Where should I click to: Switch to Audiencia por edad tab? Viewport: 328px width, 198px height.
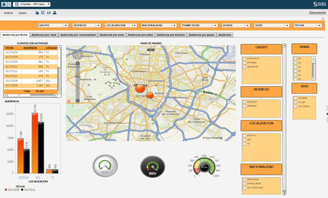140,35
